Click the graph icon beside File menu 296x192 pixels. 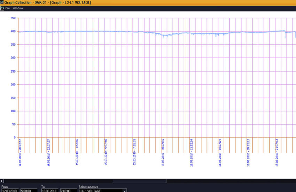2,8
